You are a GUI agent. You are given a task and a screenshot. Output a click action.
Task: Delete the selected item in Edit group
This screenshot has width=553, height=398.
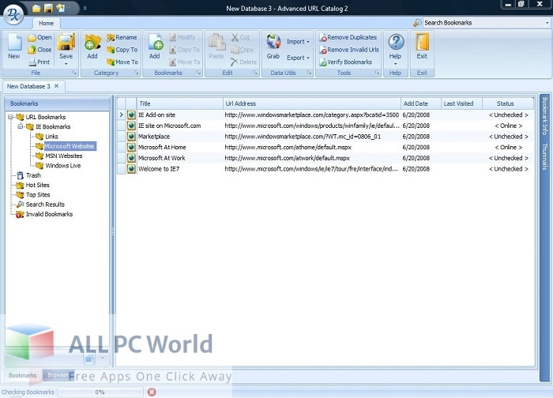(243, 62)
